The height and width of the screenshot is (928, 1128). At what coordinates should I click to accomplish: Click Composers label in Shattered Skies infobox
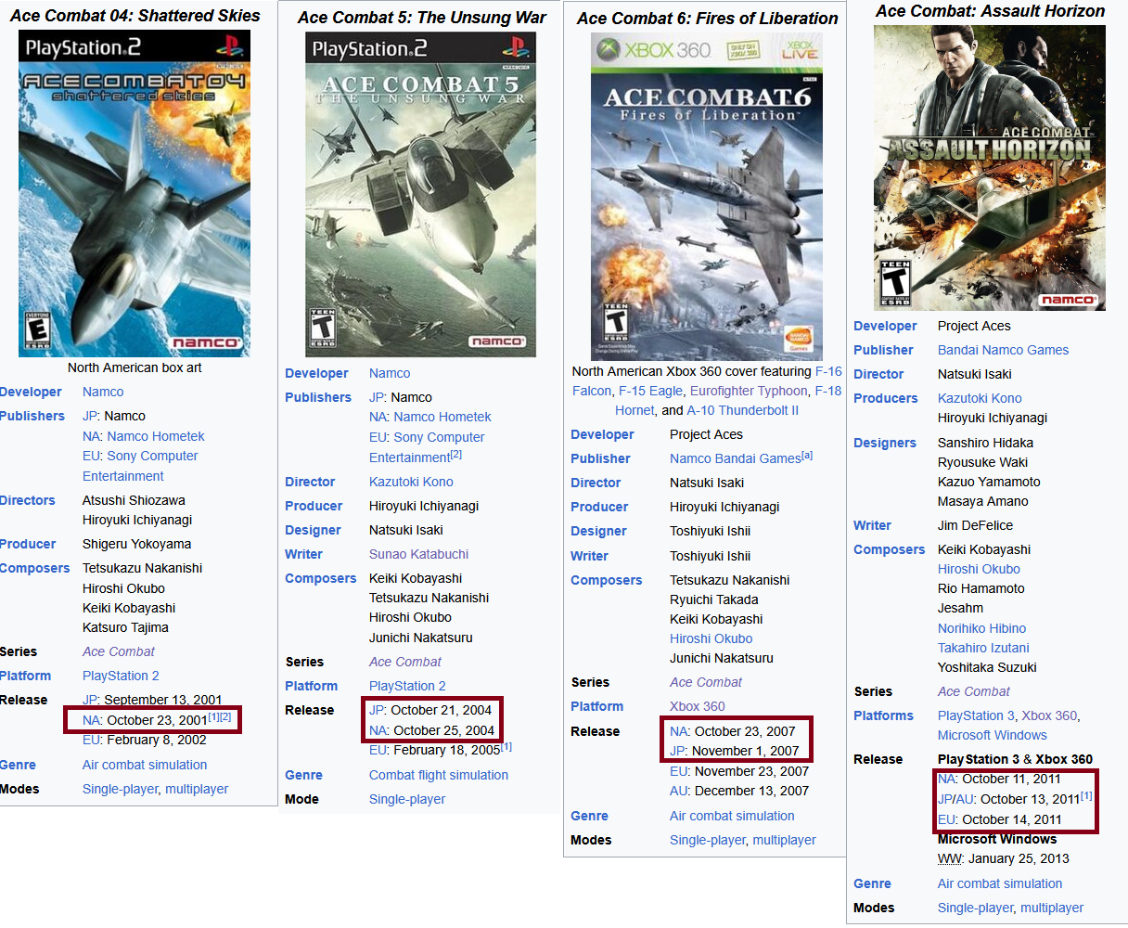click(35, 568)
